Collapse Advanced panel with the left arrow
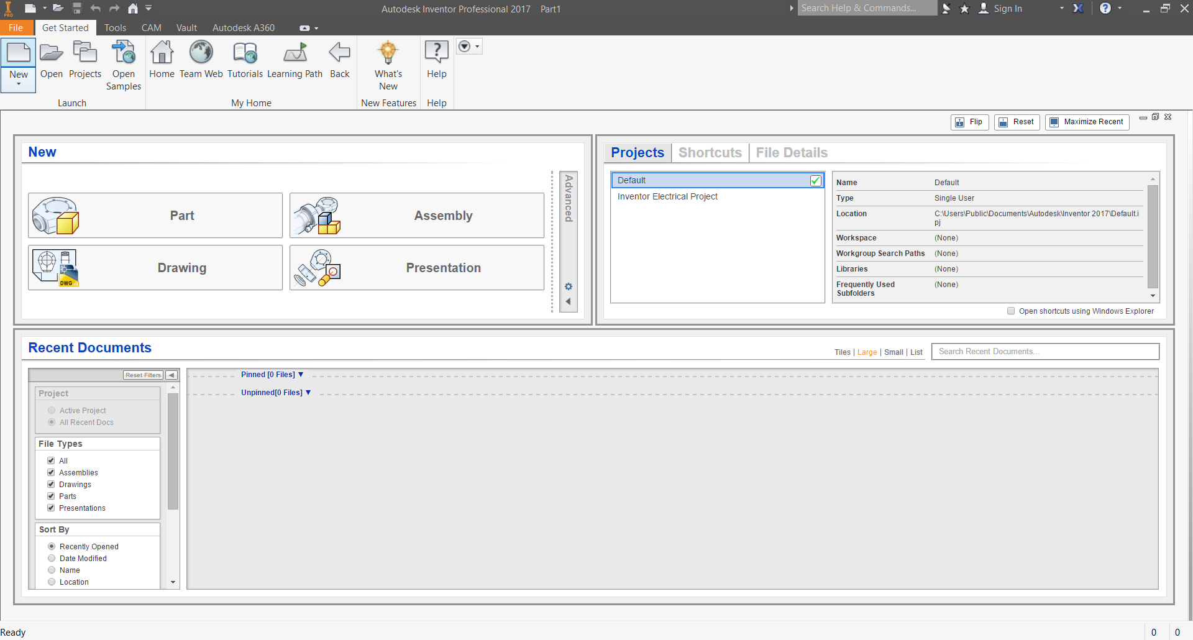This screenshot has height=640, width=1193. [568, 301]
